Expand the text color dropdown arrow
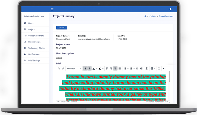Viewport: 197px width, 115px height. point(97,69)
